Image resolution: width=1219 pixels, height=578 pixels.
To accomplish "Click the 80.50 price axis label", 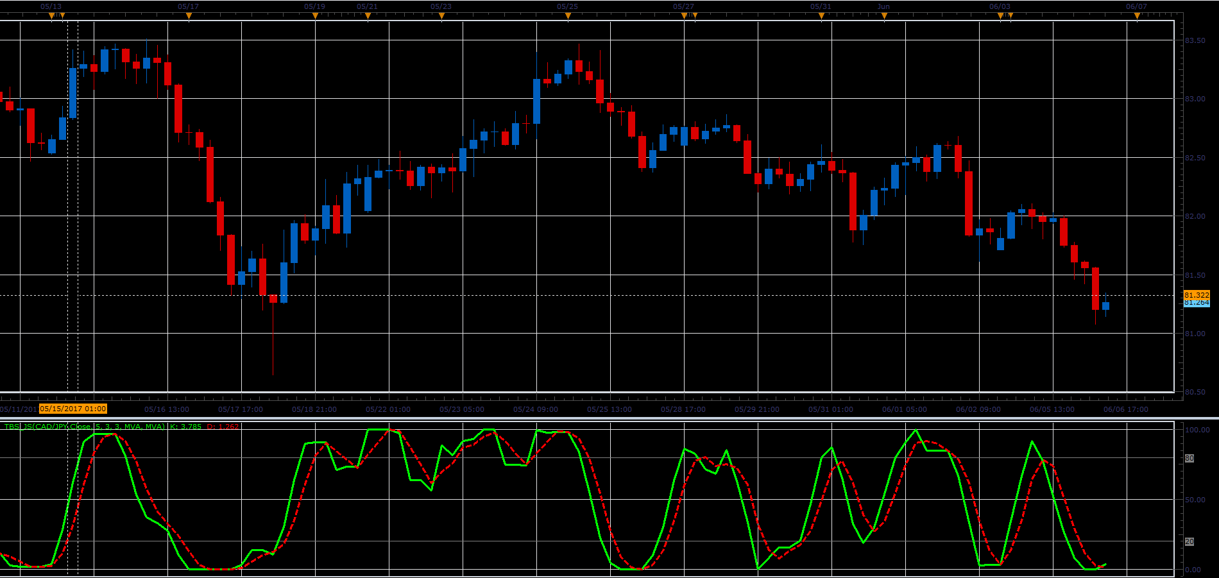I will point(1195,392).
